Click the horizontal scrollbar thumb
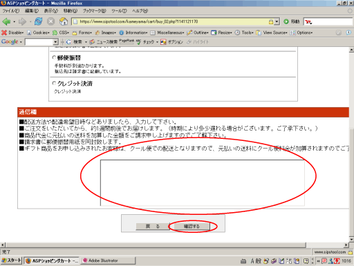The width and height of the screenshot is (354, 266). [x=156, y=245]
